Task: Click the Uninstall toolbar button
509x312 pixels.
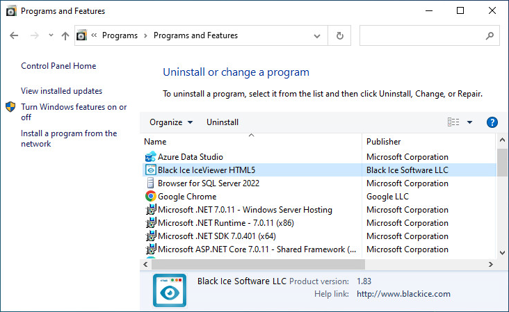Action: [x=223, y=122]
